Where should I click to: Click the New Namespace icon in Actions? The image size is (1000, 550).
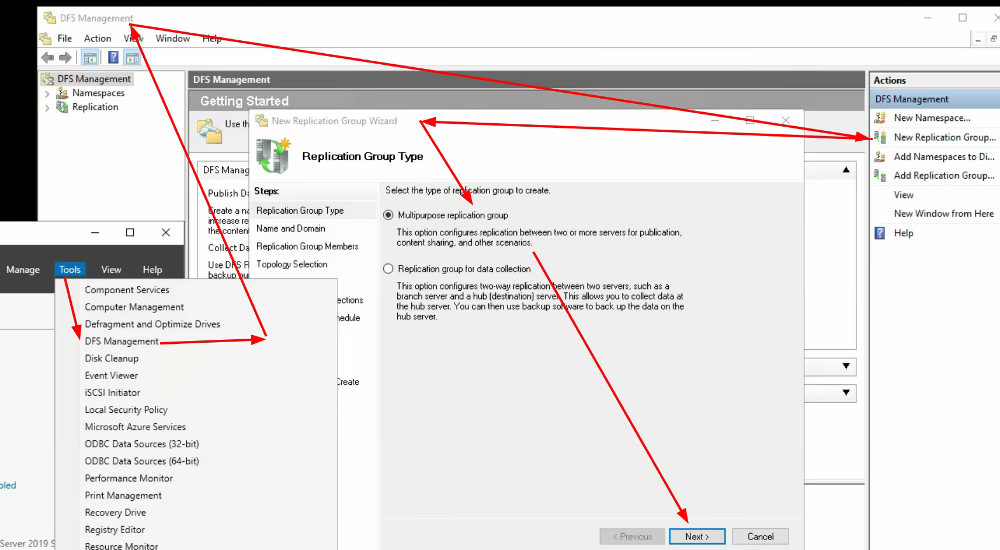pyautogui.click(x=880, y=117)
